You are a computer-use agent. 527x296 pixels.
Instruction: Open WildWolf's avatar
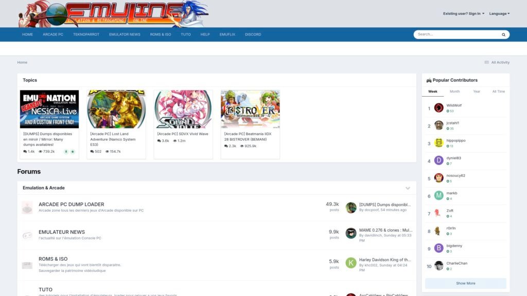coord(438,108)
